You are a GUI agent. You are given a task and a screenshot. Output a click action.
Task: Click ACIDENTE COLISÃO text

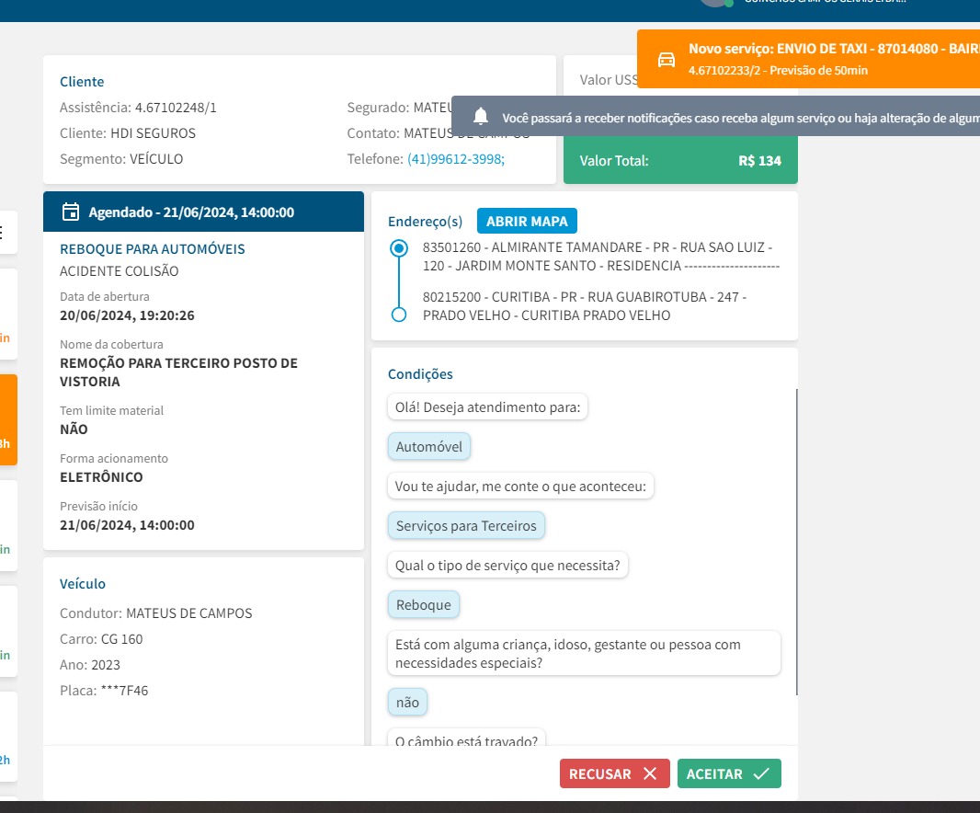[x=119, y=271]
